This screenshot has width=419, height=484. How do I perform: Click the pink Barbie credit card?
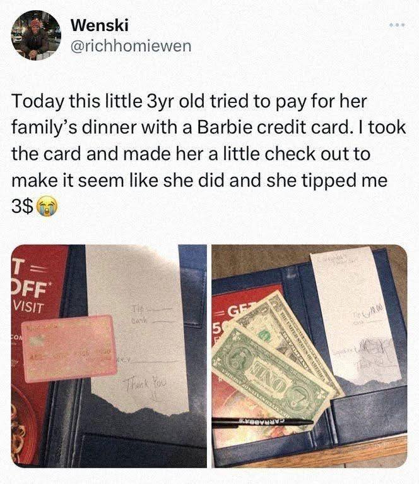tap(69, 349)
